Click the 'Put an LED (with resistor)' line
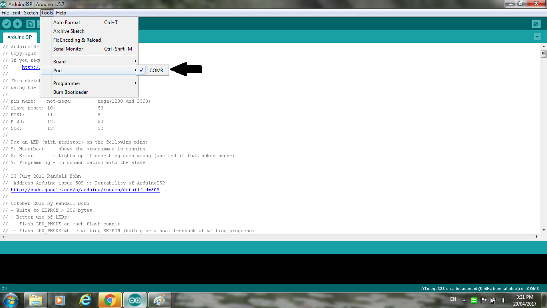This screenshot has width=547, height=308. pos(75,142)
